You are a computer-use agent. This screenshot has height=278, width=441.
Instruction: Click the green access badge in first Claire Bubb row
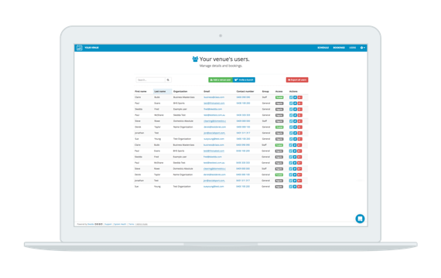(x=279, y=97)
